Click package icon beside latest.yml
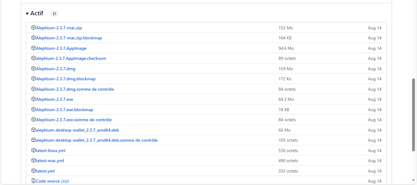This screenshot has width=417, height=185. (34, 170)
